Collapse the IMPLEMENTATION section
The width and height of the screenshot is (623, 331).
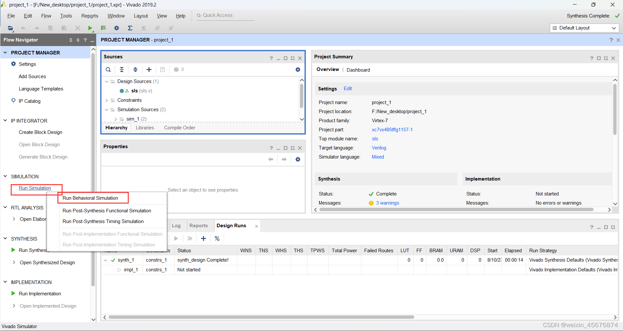(x=5, y=282)
